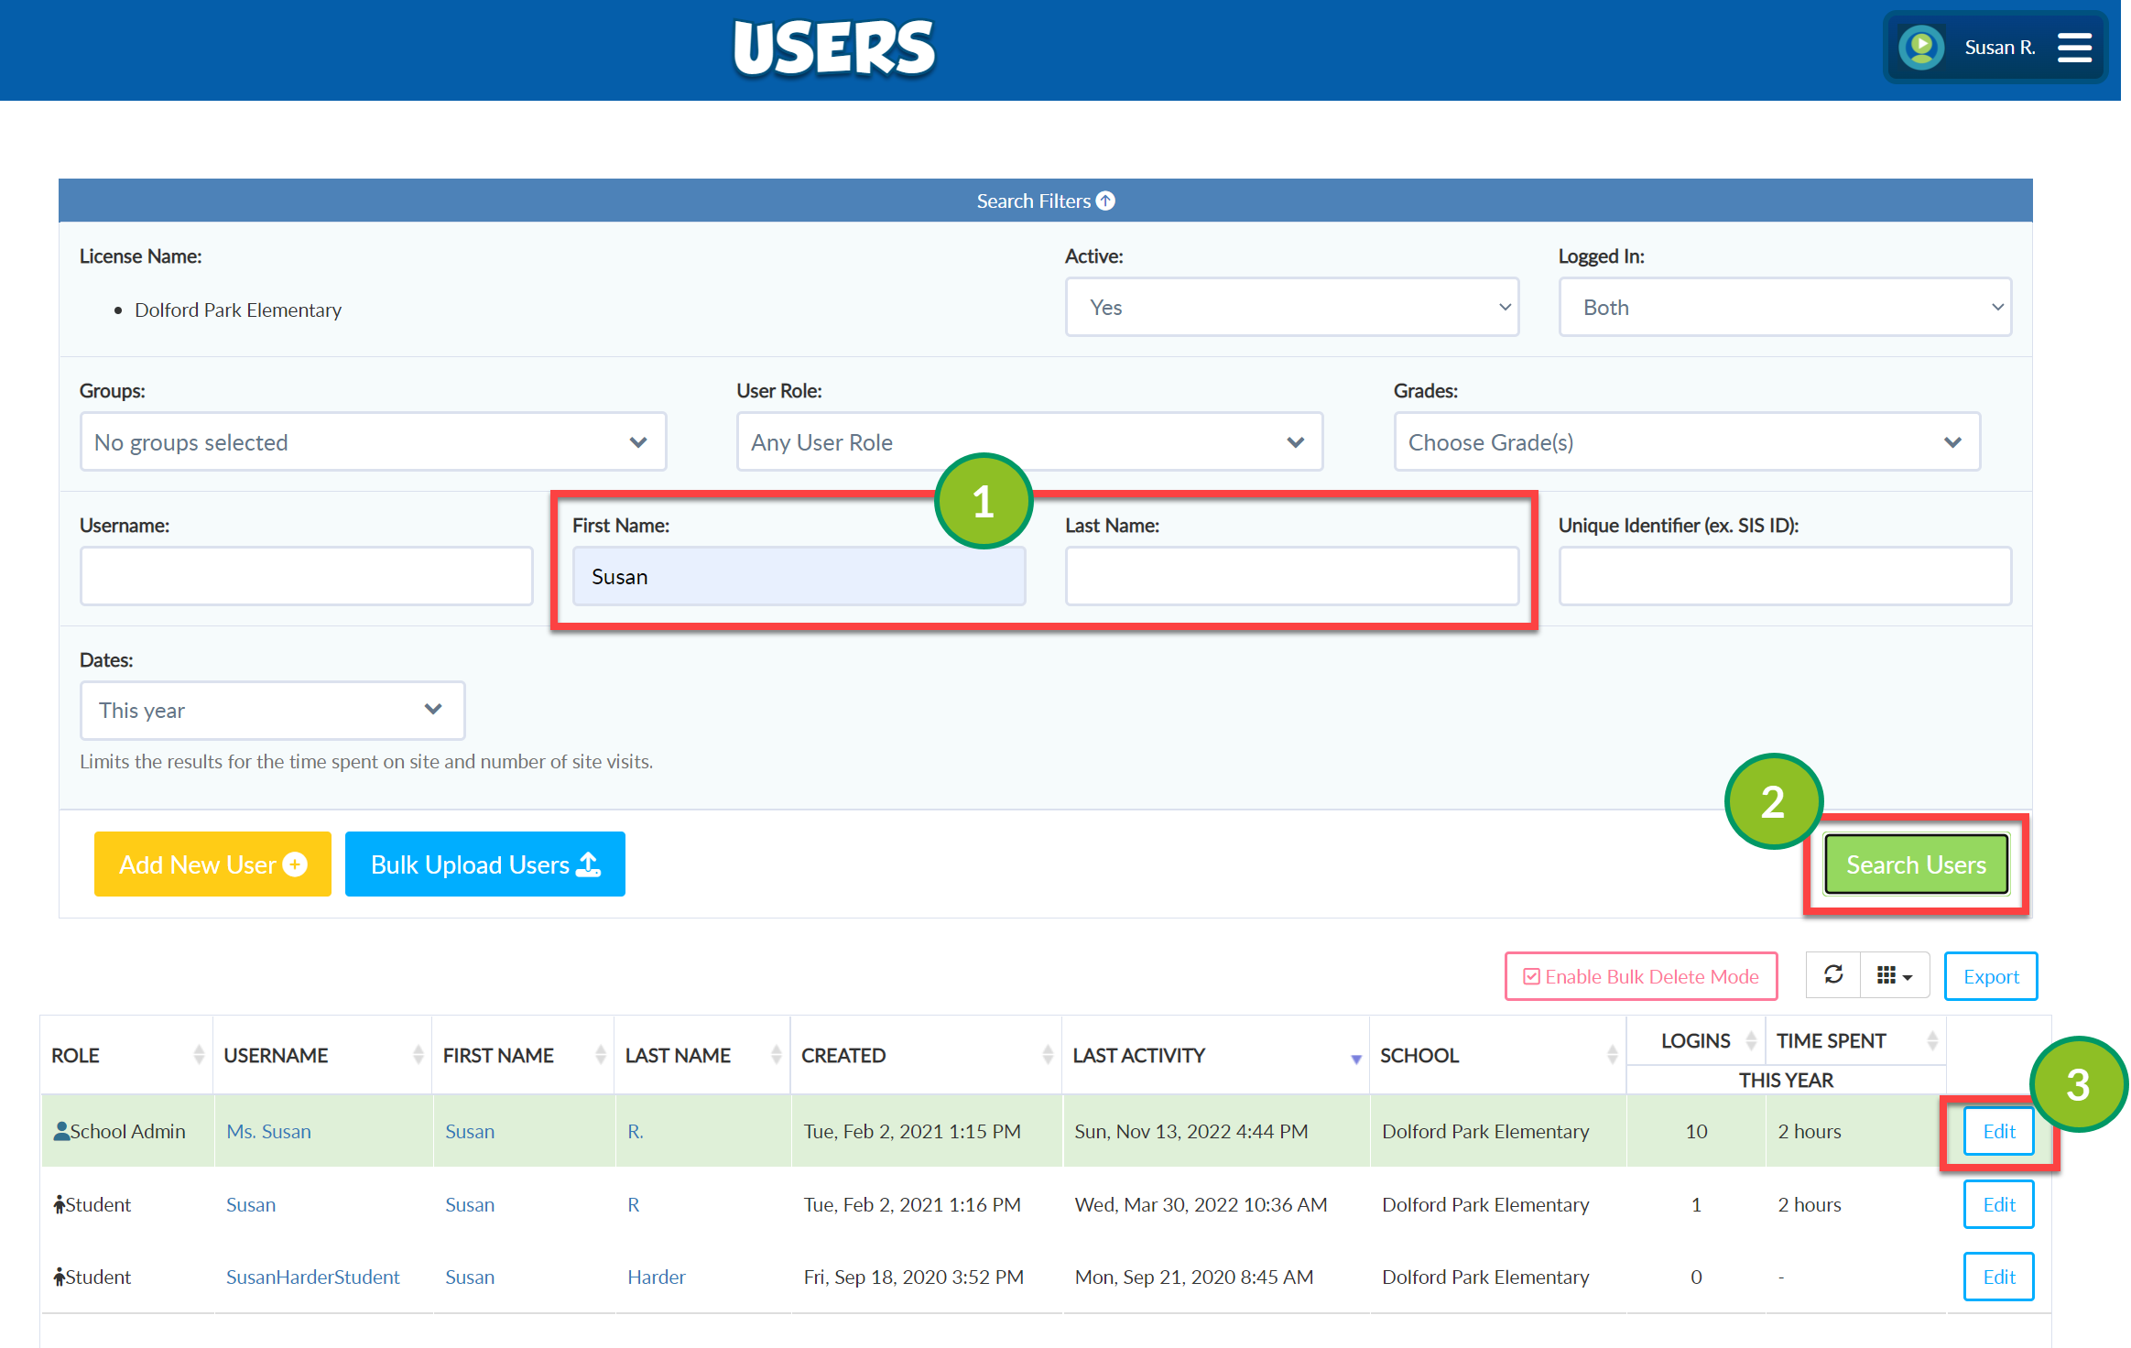
Task: Expand the Any User Role dropdown
Action: pos(1029,442)
